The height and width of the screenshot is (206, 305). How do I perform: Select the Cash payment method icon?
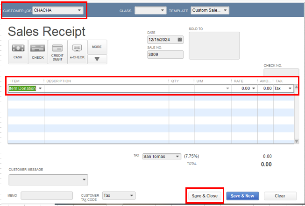pos(18,52)
